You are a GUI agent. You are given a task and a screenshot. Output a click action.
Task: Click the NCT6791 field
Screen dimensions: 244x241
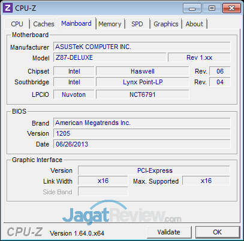pos(143,94)
